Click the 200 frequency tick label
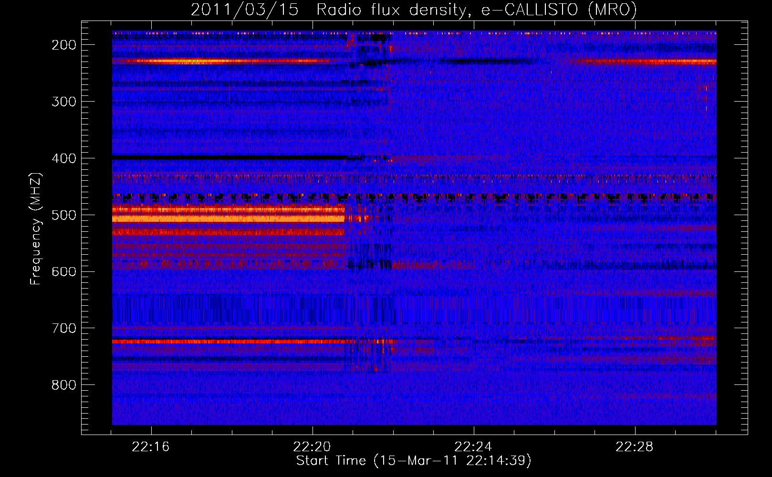The height and width of the screenshot is (477, 772). coord(64,45)
